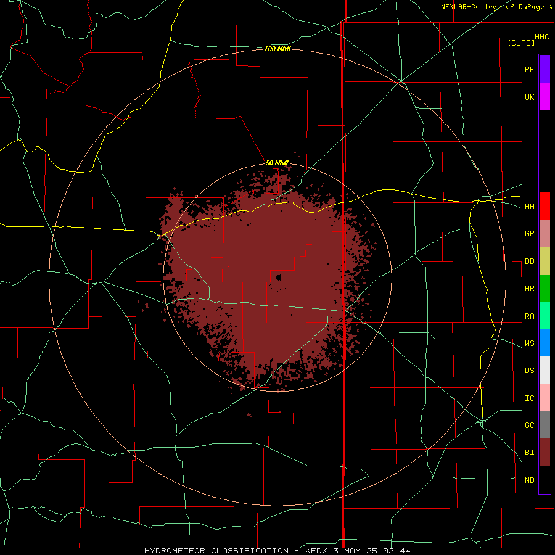Click the DS white legend swatch

point(545,370)
